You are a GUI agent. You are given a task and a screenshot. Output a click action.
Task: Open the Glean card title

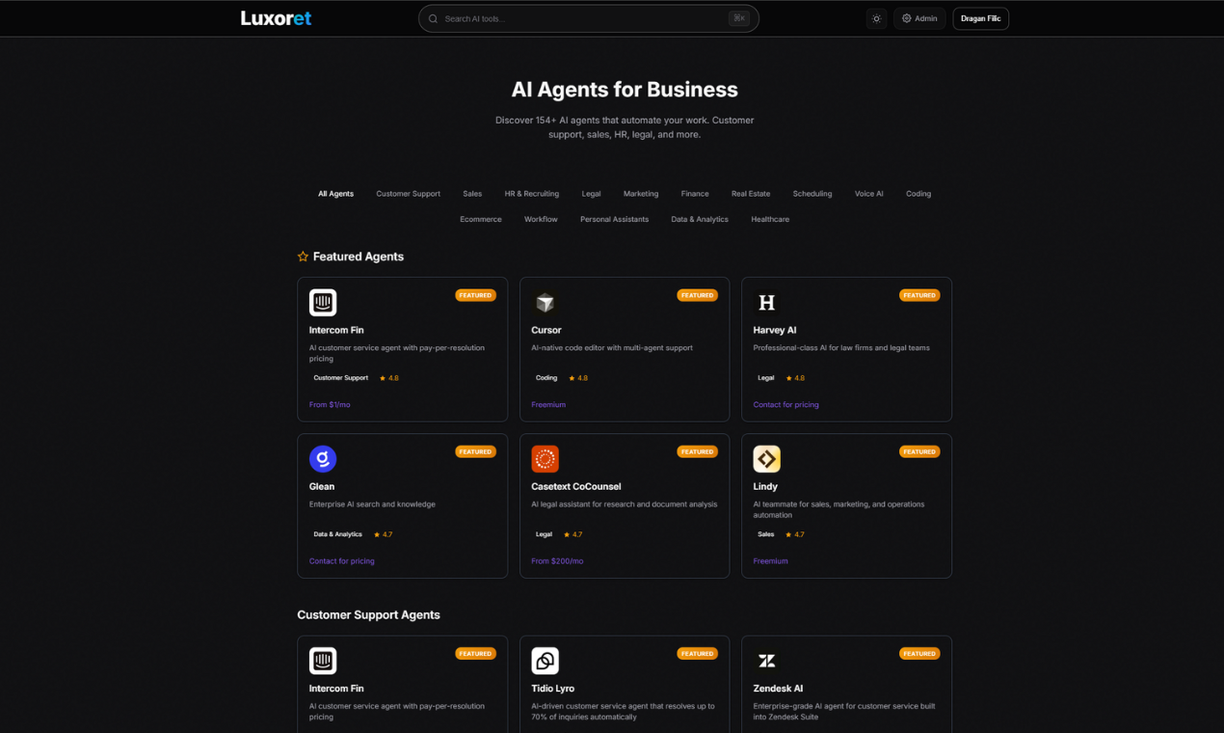tap(322, 486)
